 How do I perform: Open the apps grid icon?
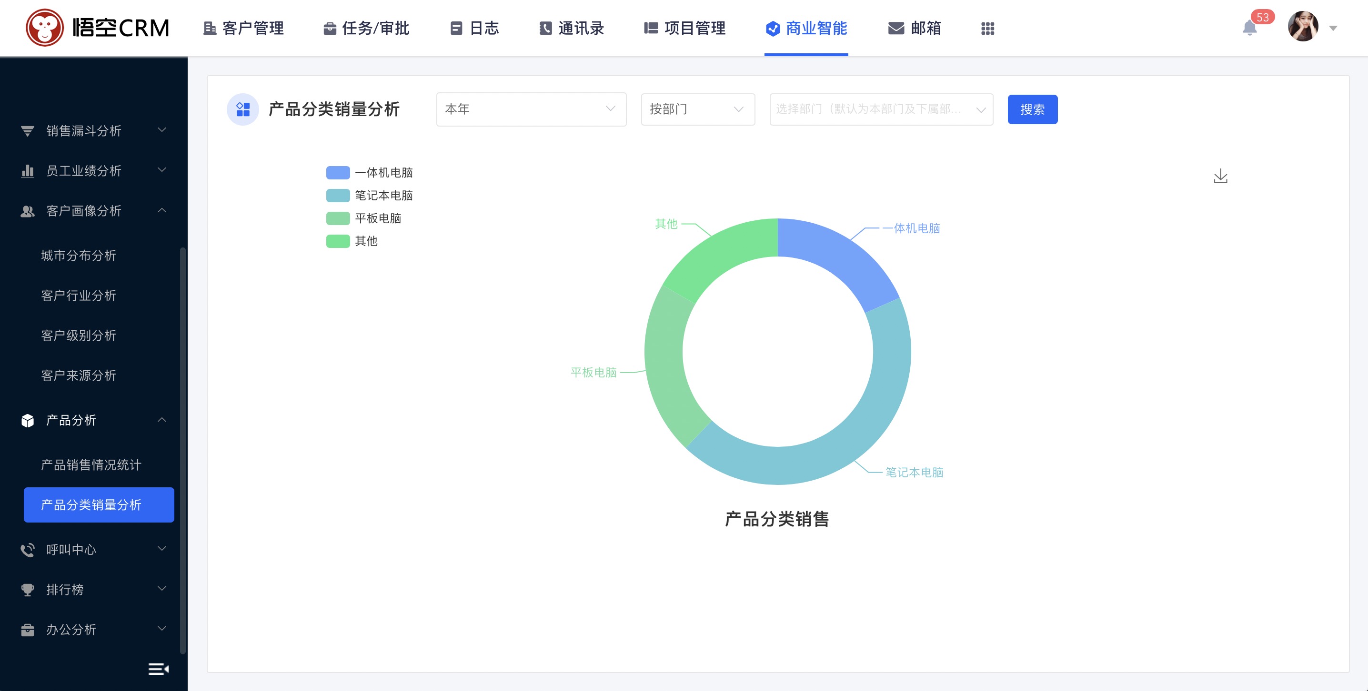point(987,28)
